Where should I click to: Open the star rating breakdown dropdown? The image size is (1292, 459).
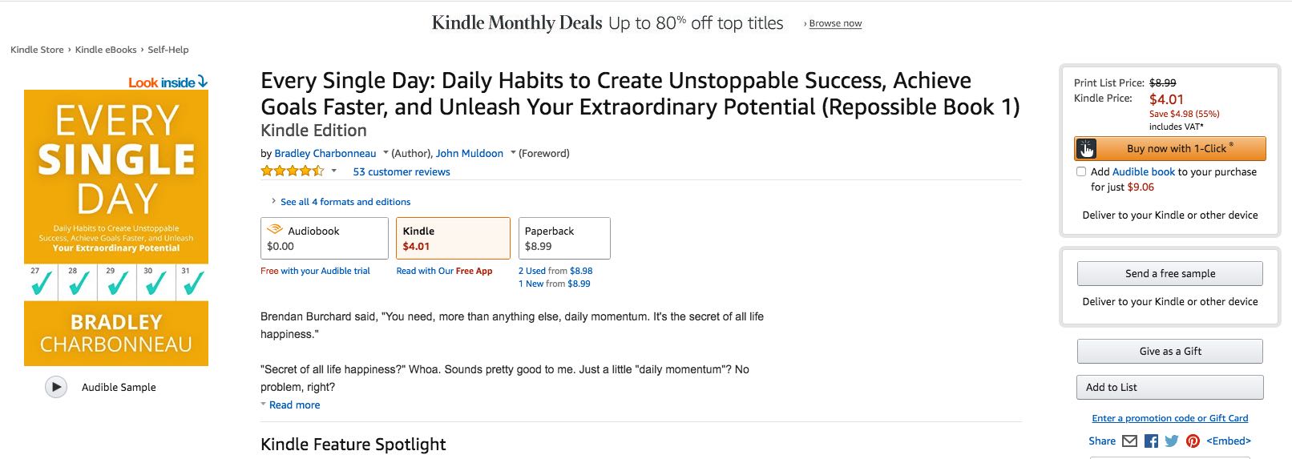tap(334, 171)
